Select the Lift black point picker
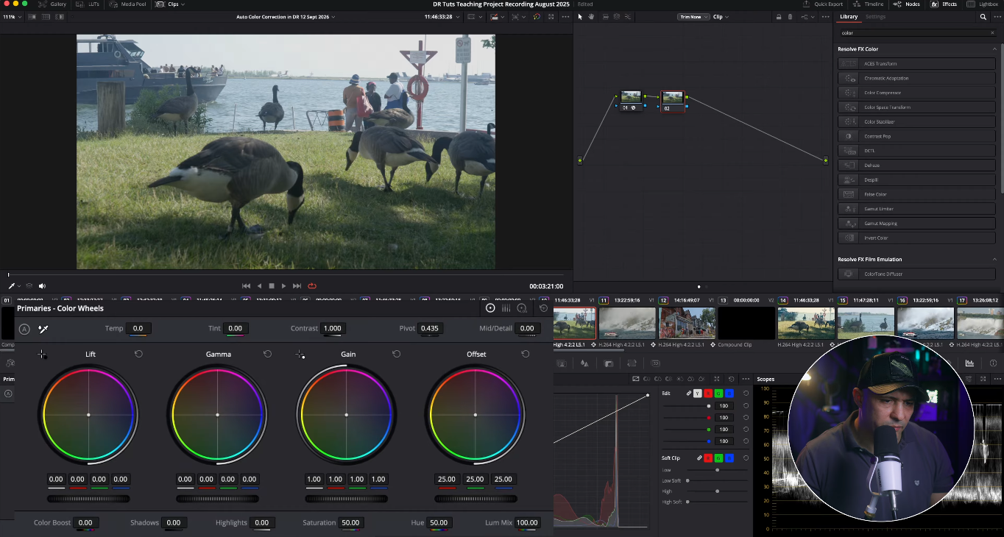Image resolution: width=1004 pixels, height=537 pixels. coord(42,355)
